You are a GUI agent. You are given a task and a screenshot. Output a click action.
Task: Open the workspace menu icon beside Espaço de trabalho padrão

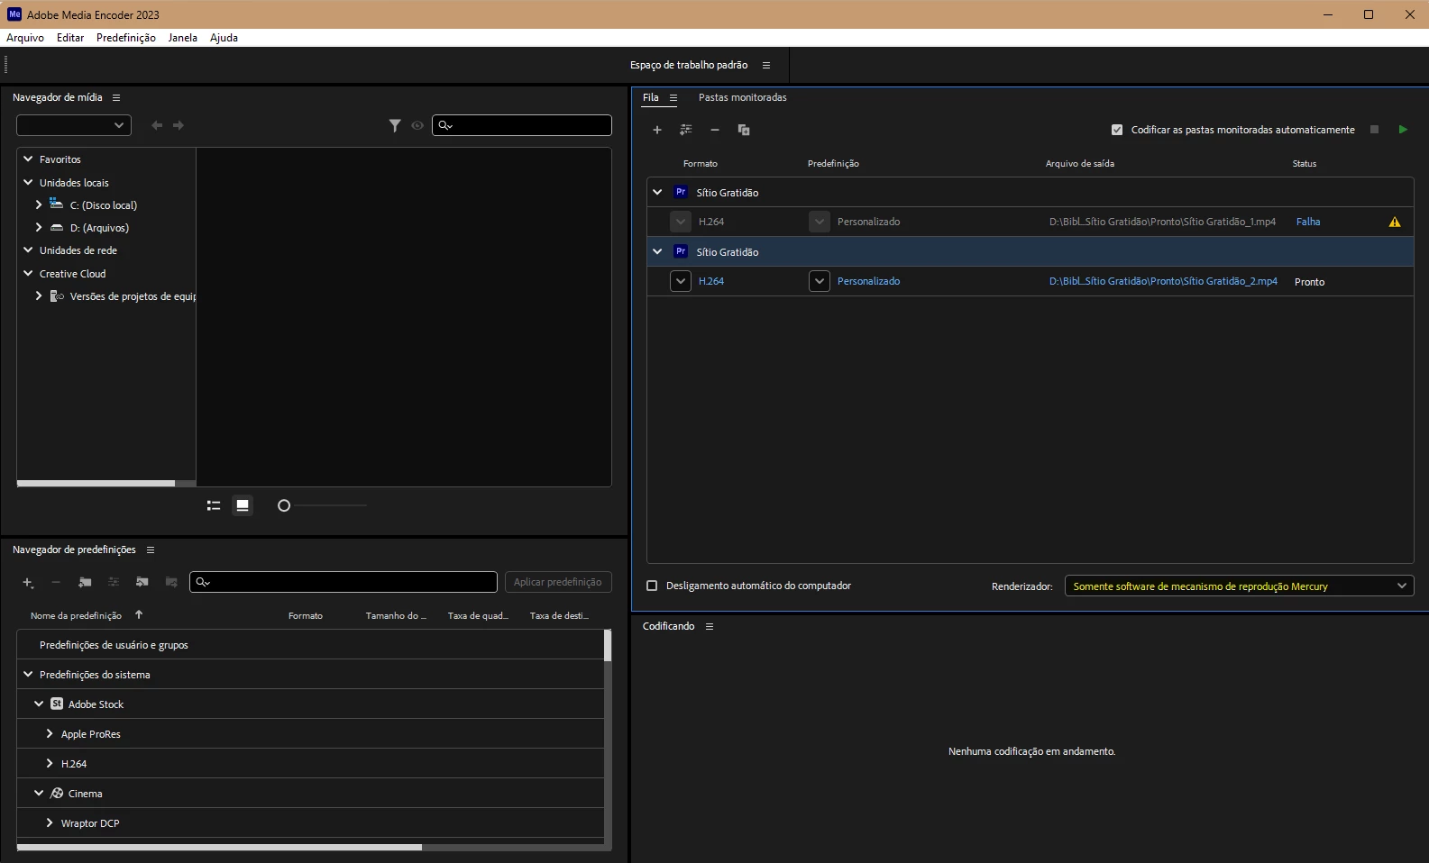pyautogui.click(x=766, y=65)
